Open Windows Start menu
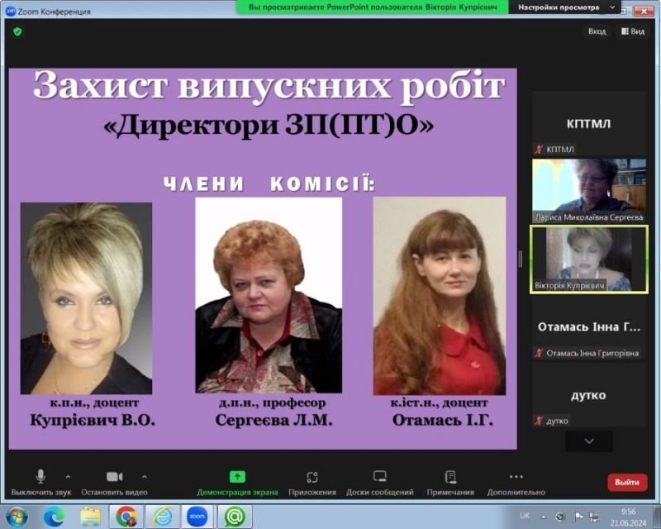This screenshot has width=661, height=529. pos(17,517)
